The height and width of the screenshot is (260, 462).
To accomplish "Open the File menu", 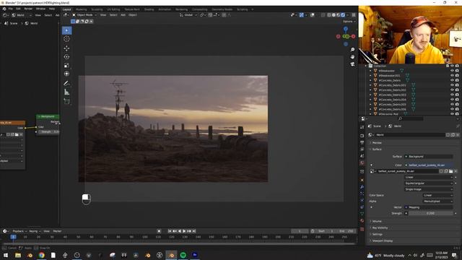I will (11, 9).
